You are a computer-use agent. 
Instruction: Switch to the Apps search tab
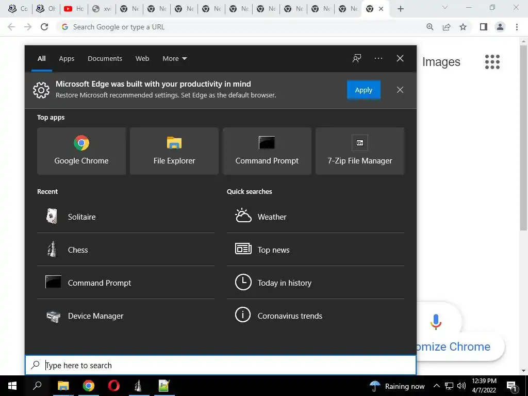pos(67,59)
